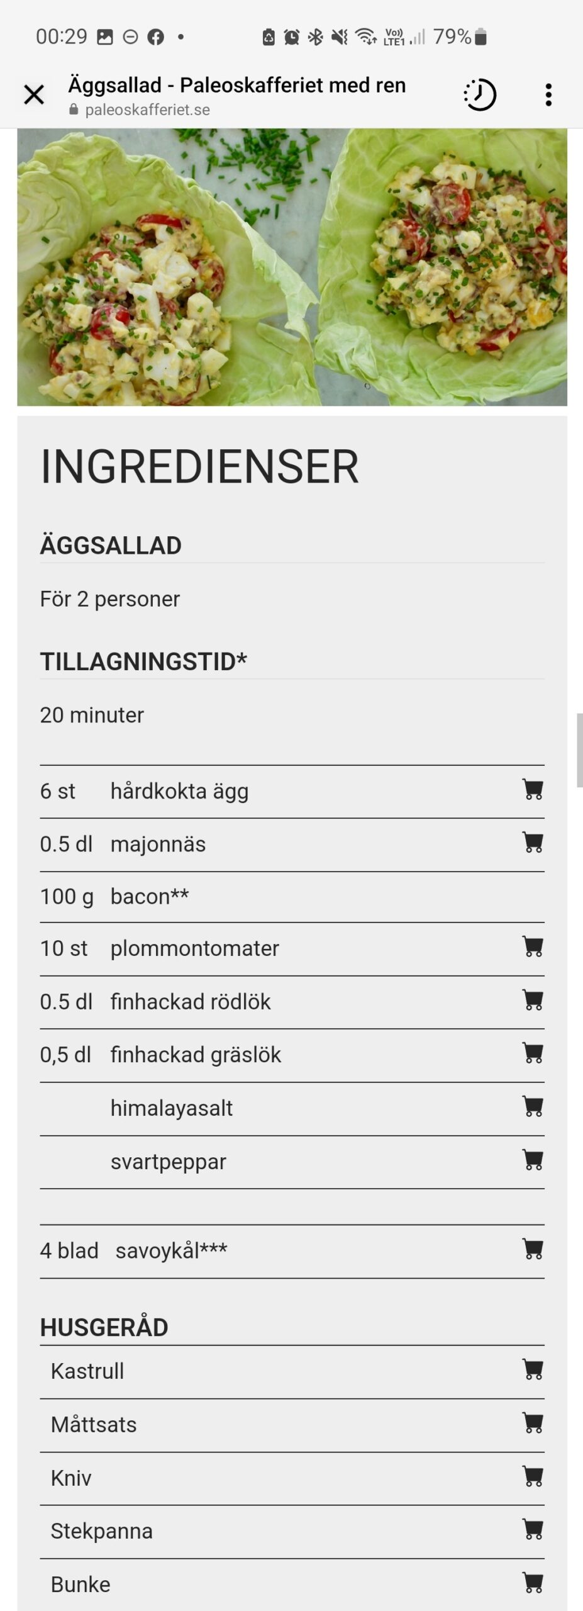
Task: Click the cart icon for Bunke
Action: click(533, 1583)
